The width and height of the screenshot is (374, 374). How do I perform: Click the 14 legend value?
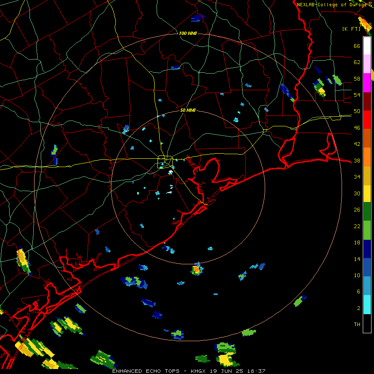357,259
